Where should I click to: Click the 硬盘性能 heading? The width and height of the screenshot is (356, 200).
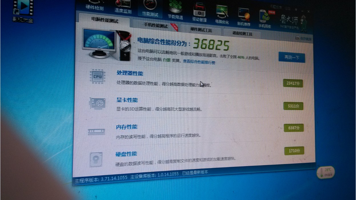click(x=126, y=154)
